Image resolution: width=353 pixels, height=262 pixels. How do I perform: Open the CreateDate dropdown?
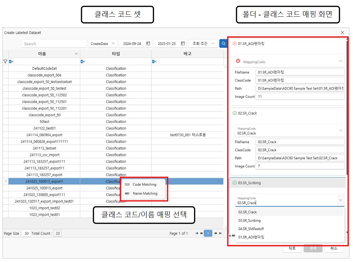[x=103, y=44]
